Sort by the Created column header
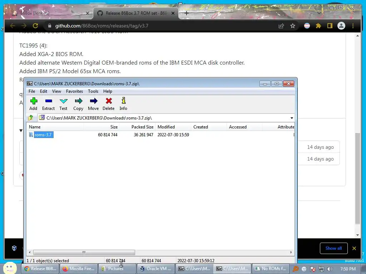This screenshot has width=366, height=274. click(209, 127)
